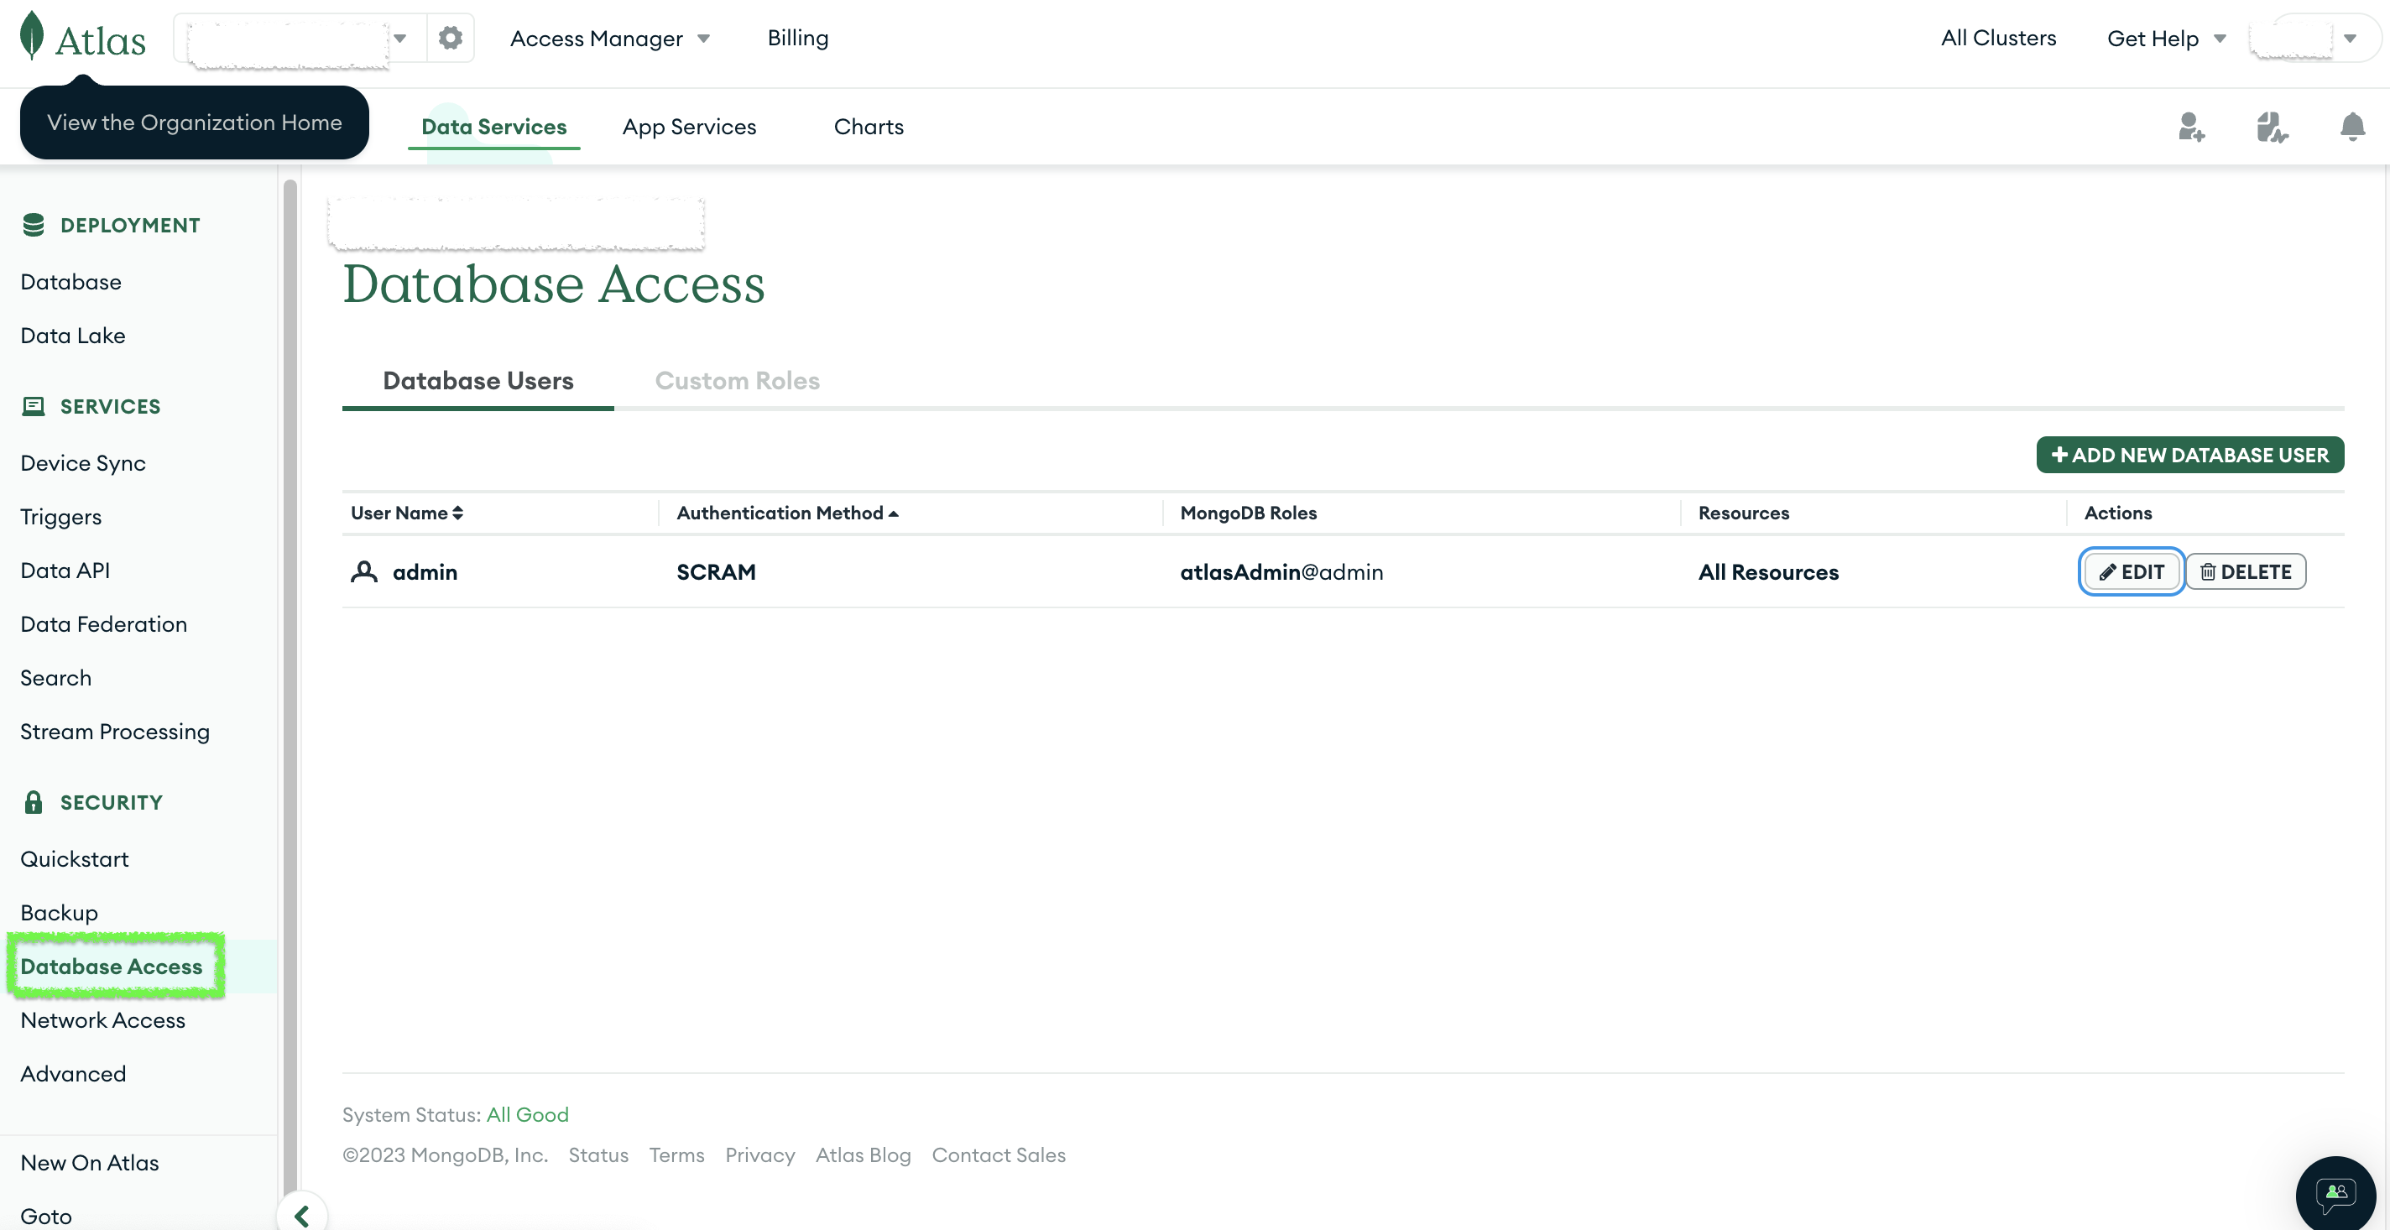Open the alerts bell icon
The image size is (2390, 1230).
[x=2352, y=127]
